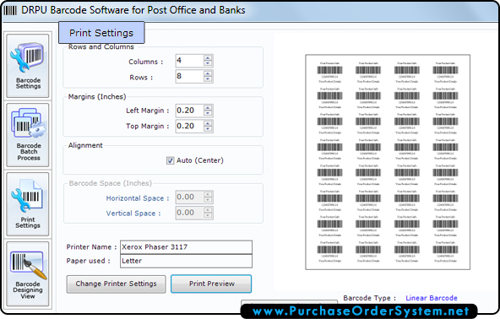Increase Horizontal Space with the up arrow
This screenshot has height=319, width=500.
(x=208, y=194)
